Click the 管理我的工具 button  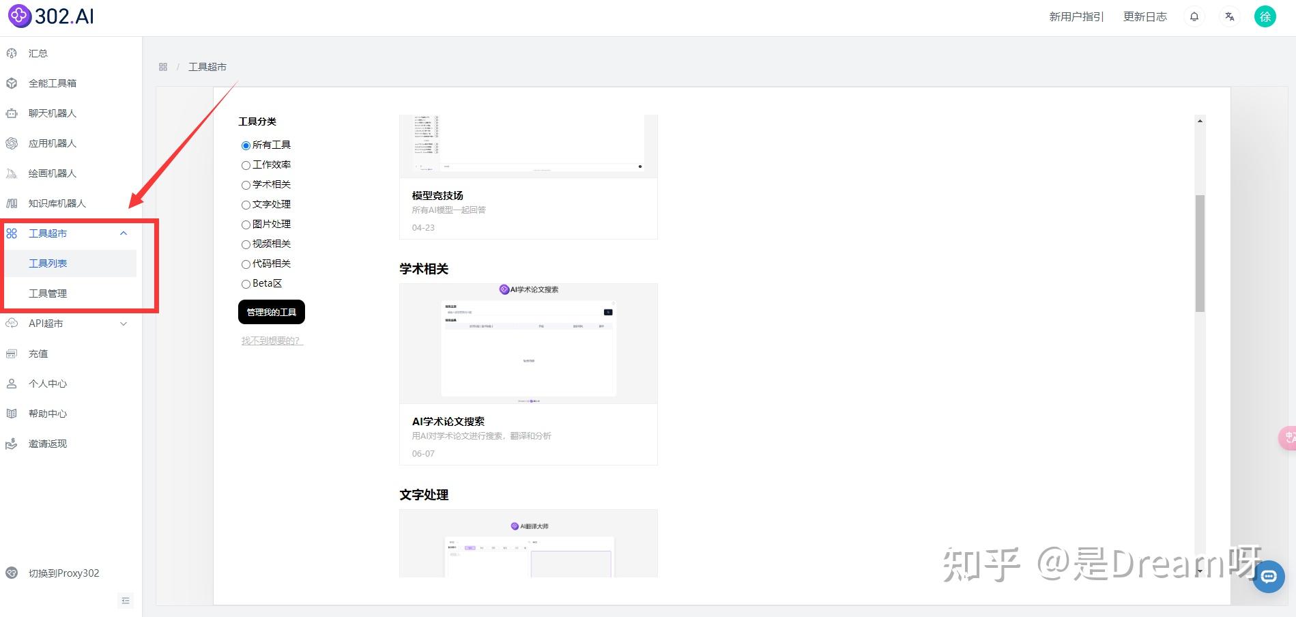point(272,312)
